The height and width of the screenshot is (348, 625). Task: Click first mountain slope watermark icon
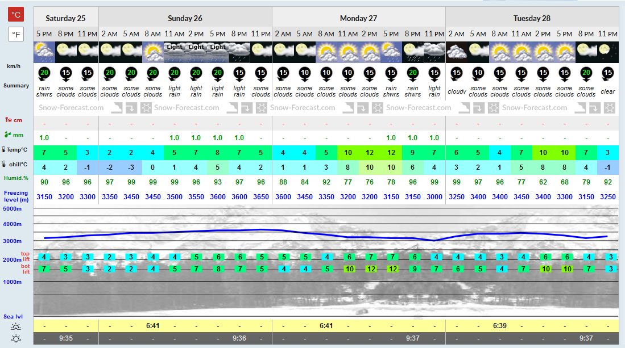point(117,108)
